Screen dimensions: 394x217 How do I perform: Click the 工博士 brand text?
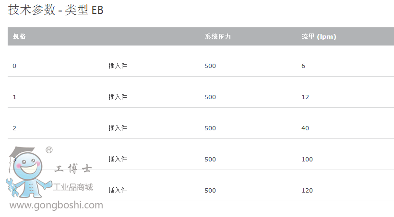(73, 169)
